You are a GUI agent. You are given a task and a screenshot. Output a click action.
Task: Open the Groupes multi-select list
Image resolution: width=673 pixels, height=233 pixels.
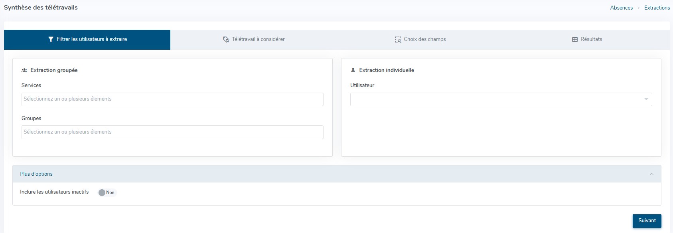[x=172, y=132]
